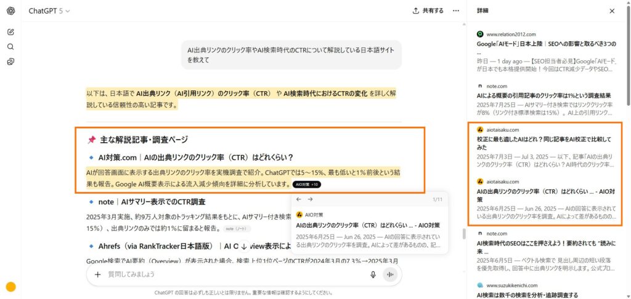Open the library icon in the sidebar
Viewport: 631px width, 299px height.
[10, 62]
